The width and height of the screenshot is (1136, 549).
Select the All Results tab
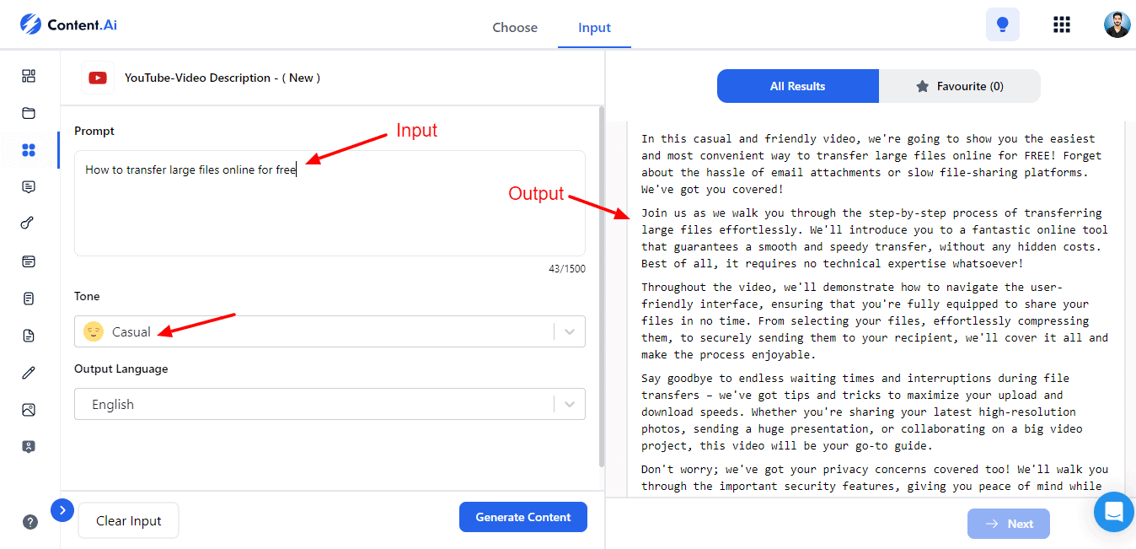[797, 86]
